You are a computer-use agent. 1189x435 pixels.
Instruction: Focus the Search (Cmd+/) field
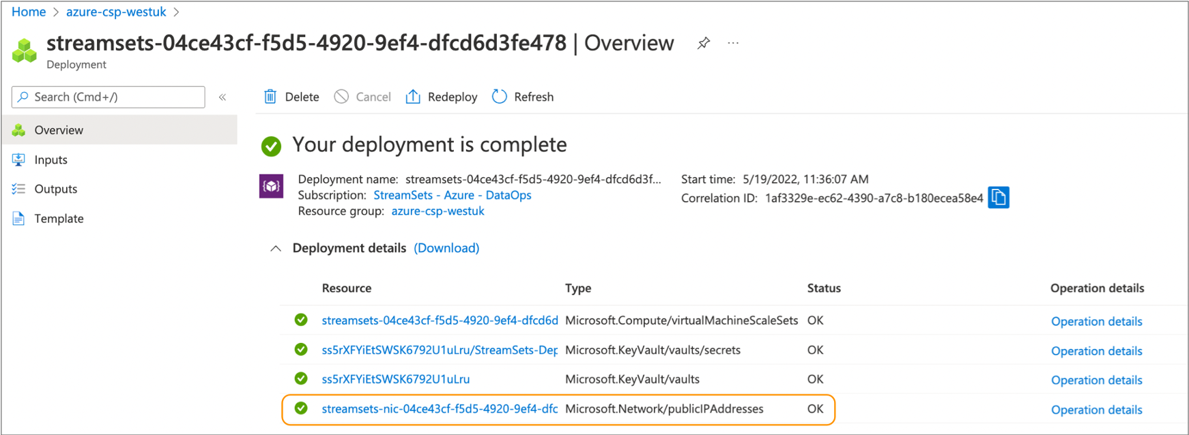[109, 97]
